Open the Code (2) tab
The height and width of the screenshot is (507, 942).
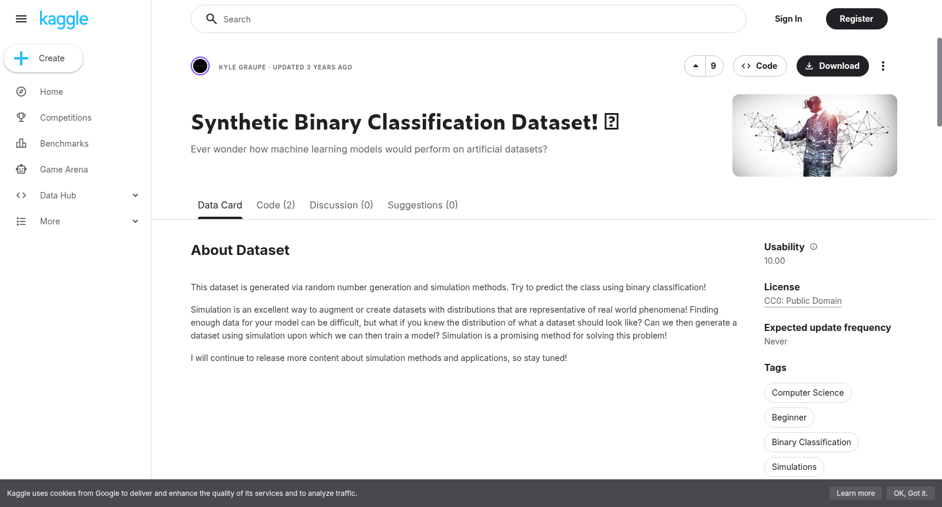coord(276,205)
